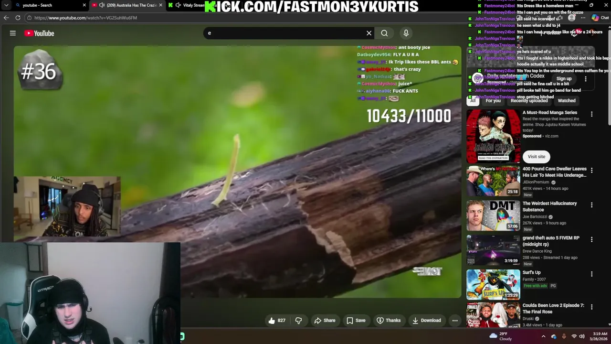This screenshot has height=344, width=611.
Task: Open the clock and date flyout
Action: (598, 336)
